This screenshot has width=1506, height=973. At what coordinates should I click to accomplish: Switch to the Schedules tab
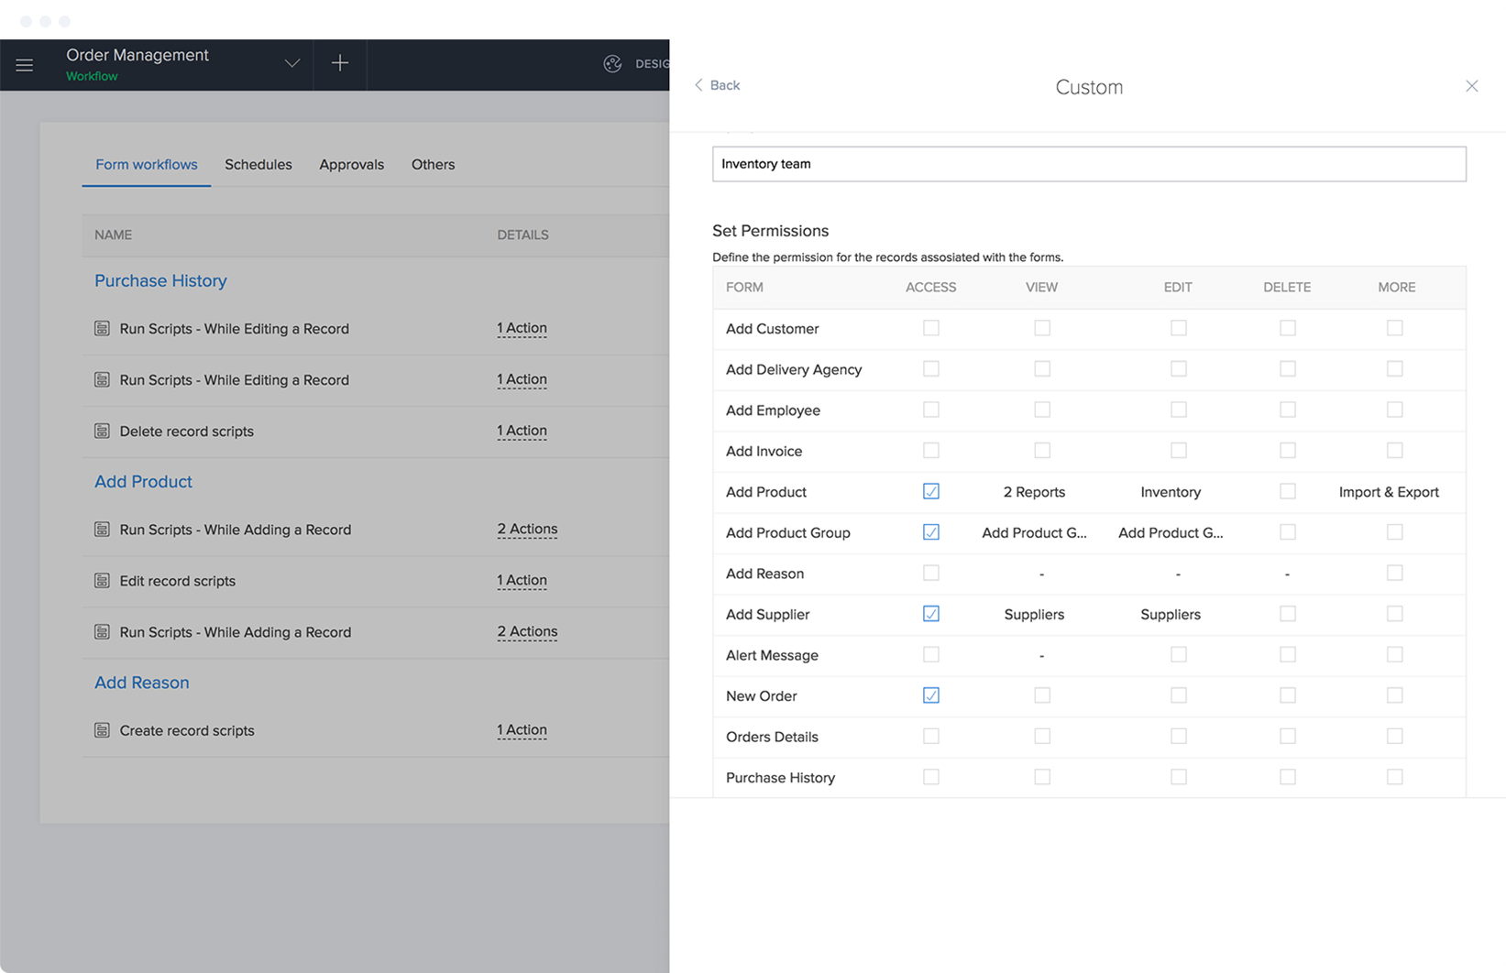point(258,165)
